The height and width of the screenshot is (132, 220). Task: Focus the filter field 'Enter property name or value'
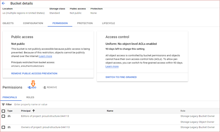(x=31, y=104)
